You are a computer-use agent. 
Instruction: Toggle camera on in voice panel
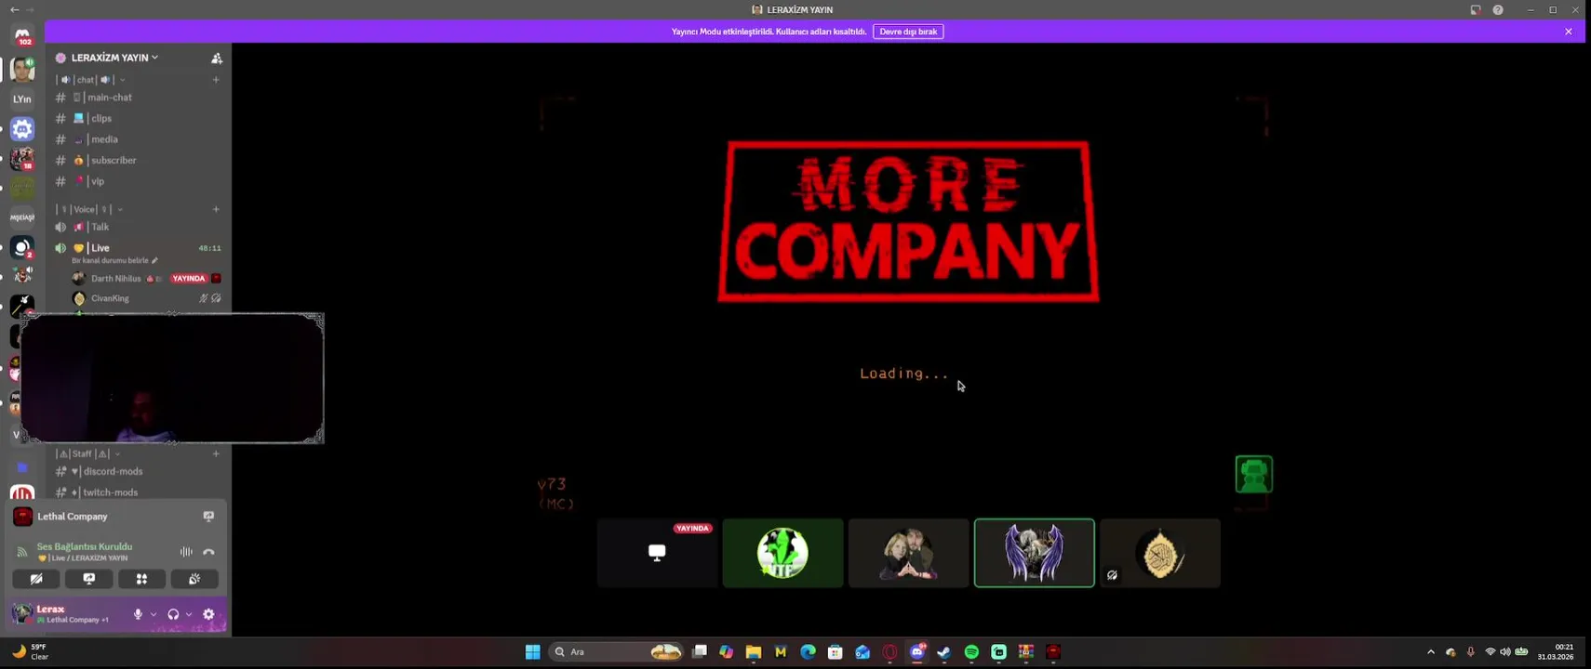[36, 579]
